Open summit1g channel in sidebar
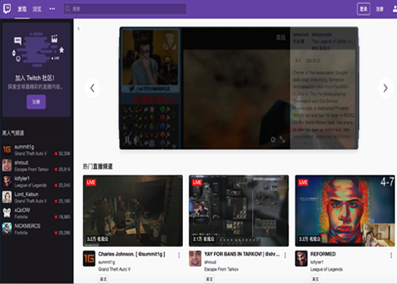The width and height of the screenshot is (397, 284). (x=36, y=150)
